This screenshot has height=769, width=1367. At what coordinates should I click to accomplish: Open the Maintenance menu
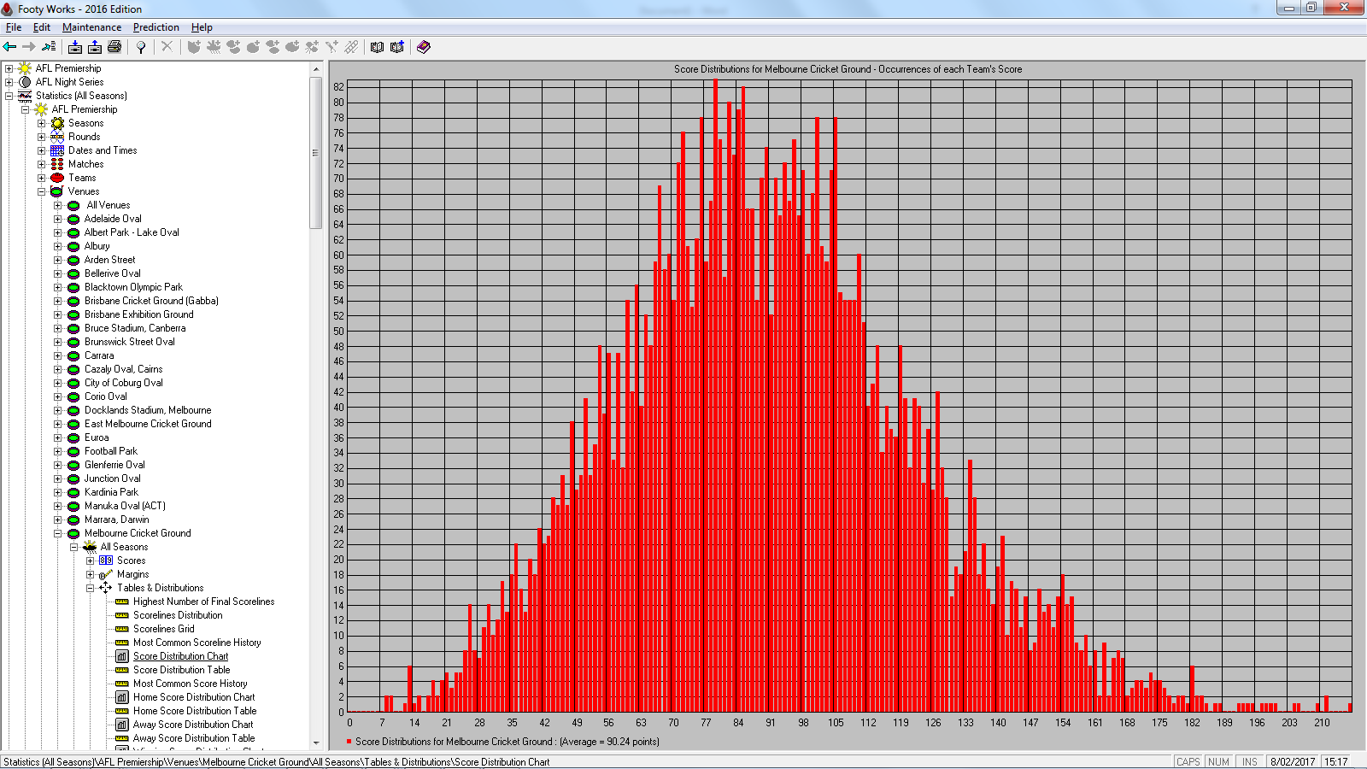tap(91, 27)
